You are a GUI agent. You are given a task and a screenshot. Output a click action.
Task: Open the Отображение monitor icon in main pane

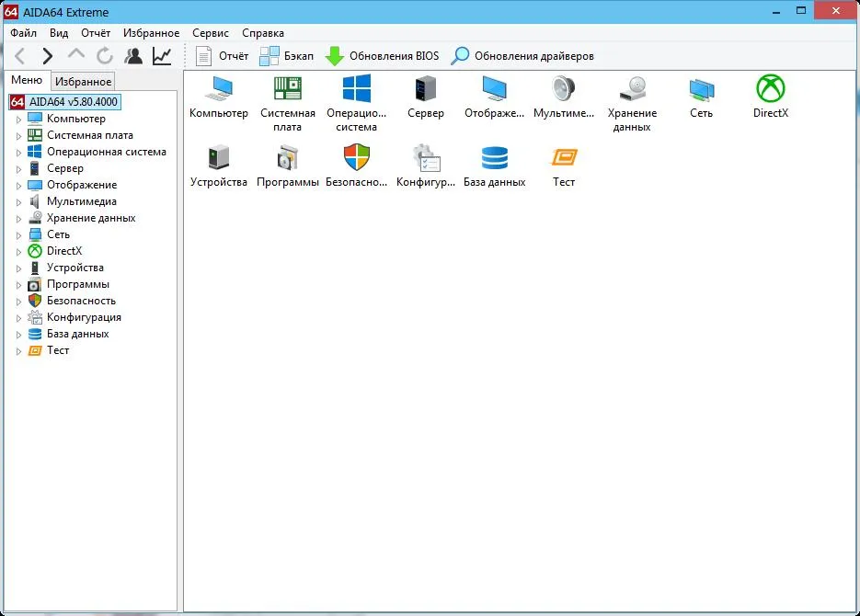(494, 89)
